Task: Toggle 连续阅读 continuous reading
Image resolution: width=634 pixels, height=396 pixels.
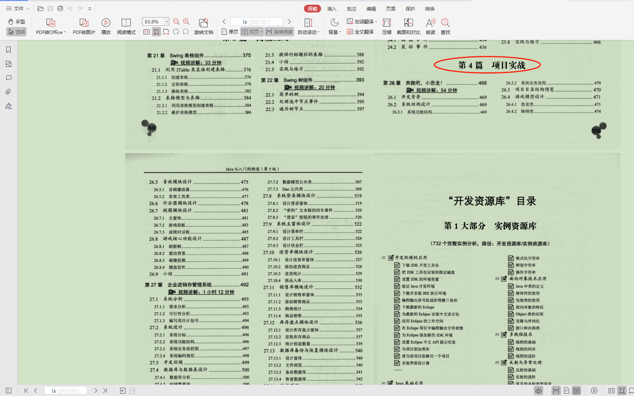Action: 279,32
